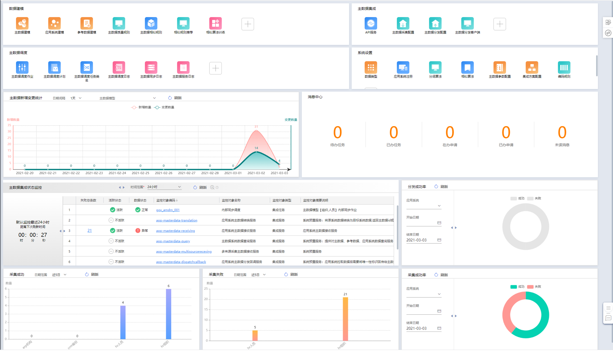Expand 应用系统 dropdown in 分发成功率
The image size is (613, 353).
[423, 206]
